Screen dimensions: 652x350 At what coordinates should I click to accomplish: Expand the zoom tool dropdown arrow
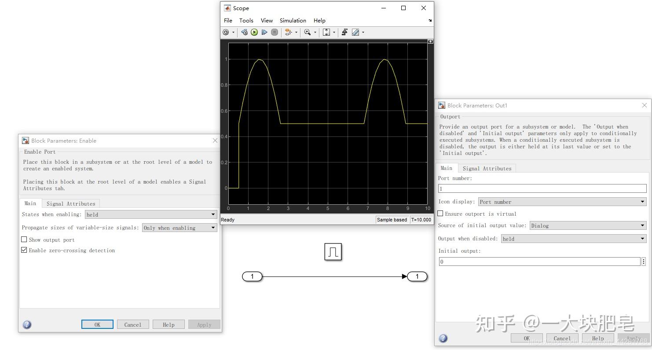pos(315,32)
